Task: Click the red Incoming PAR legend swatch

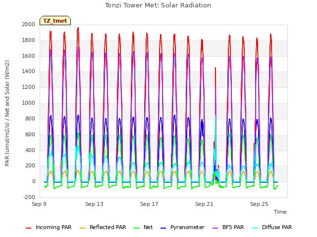Action: 29,228
